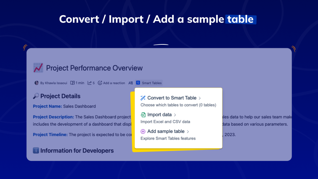318x179 pixels.
Task: Choose Import data from the popup menu
Action: [159, 115]
